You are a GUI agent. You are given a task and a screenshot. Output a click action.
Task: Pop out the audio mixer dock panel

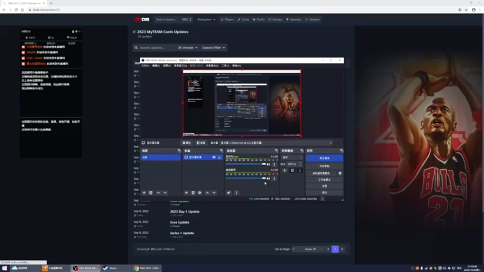(x=276, y=151)
